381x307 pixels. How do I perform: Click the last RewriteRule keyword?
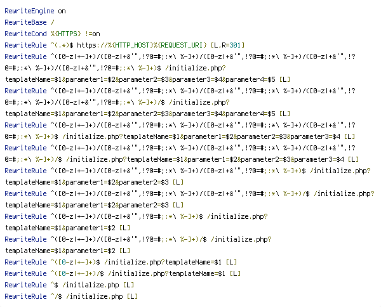[x=25, y=296]
